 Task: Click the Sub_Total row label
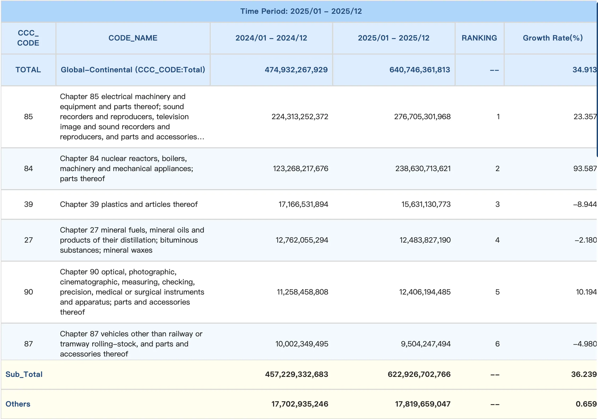pyautogui.click(x=24, y=374)
